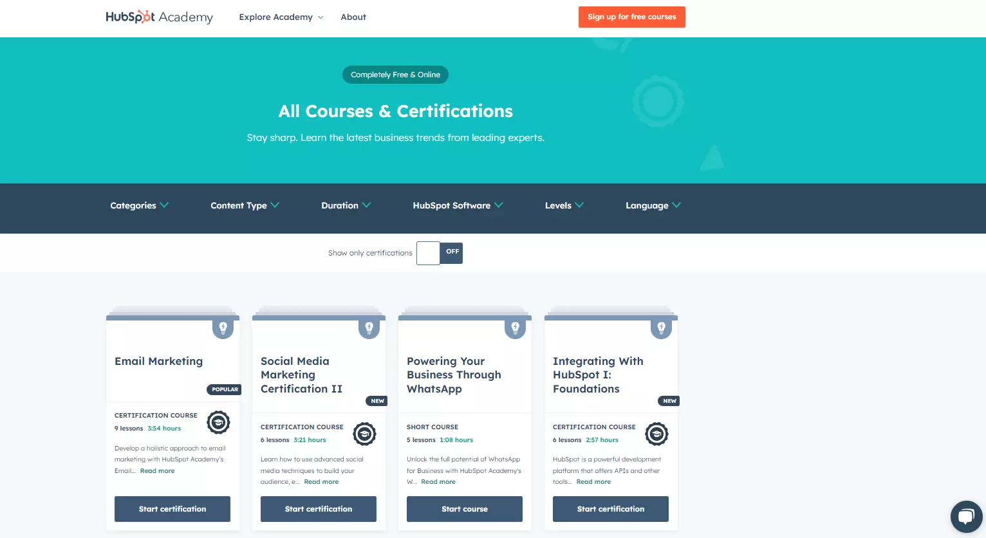Click the lightbulb icon on WhatsApp course card
Image resolution: width=986 pixels, height=538 pixels.
pyautogui.click(x=515, y=328)
